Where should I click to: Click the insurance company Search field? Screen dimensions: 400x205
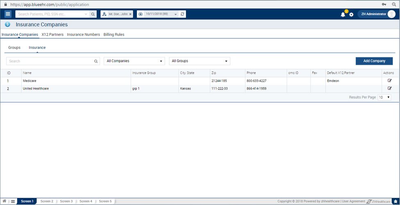point(50,61)
